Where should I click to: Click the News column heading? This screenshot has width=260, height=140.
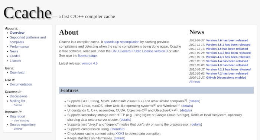196,32
